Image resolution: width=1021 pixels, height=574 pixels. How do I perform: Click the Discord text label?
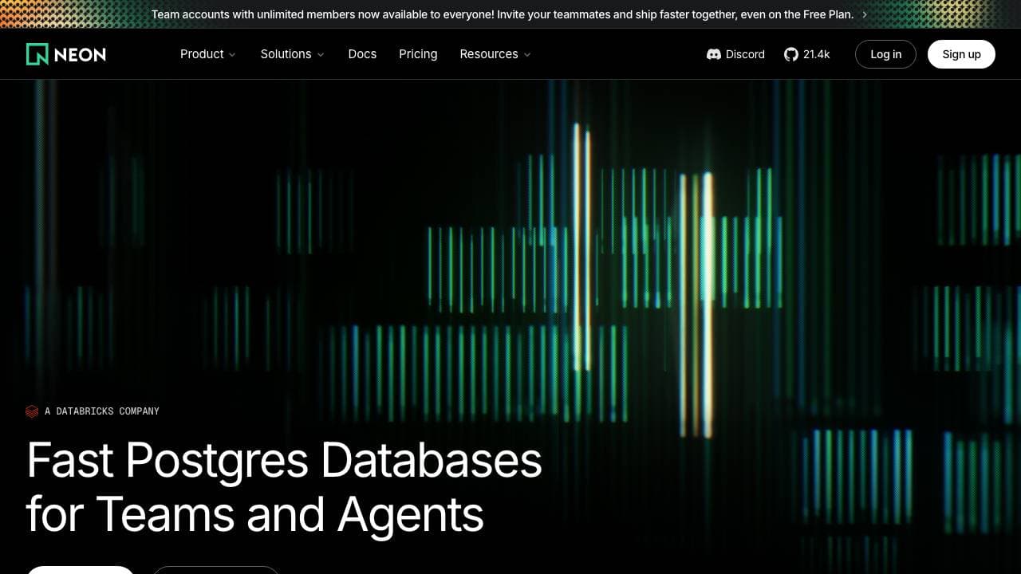pyautogui.click(x=745, y=54)
